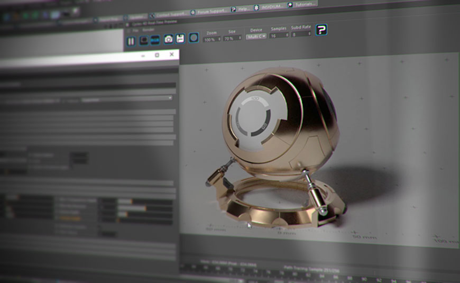
Task: Click the camera snapshot icon
Action: [168, 39]
